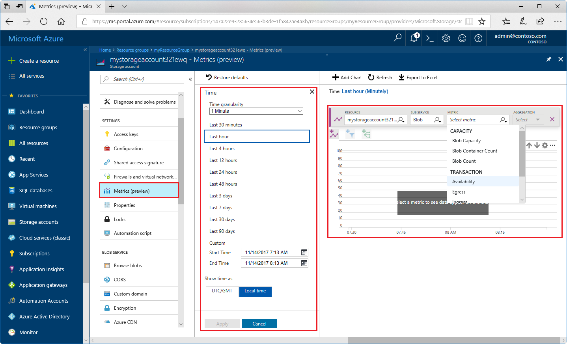
Task: Pin the Metrics blade to dashboard
Action: (548, 59)
